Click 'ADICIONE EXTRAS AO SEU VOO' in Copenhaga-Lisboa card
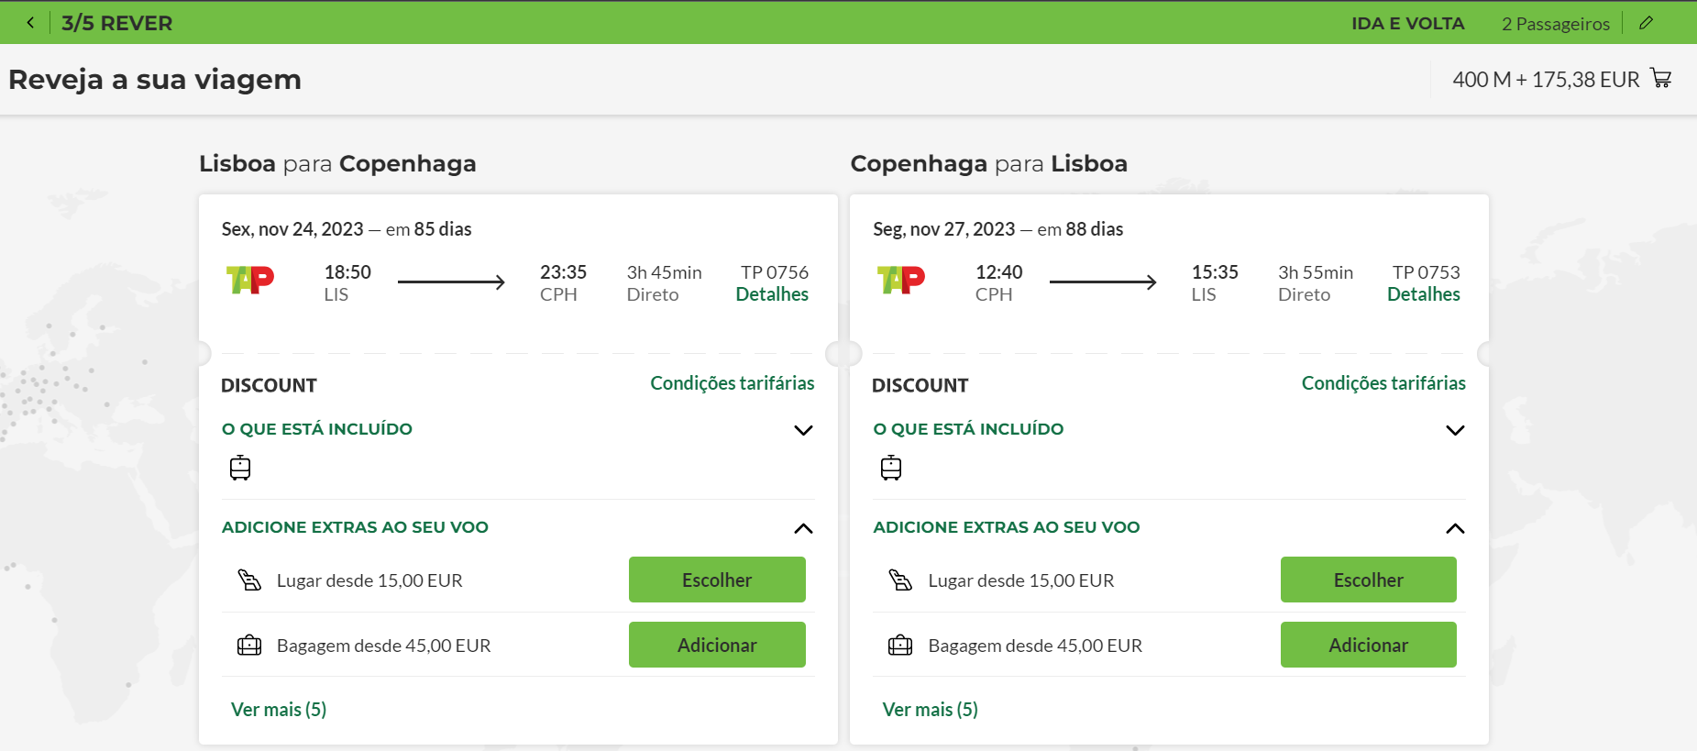The height and width of the screenshot is (751, 1697). (1007, 527)
